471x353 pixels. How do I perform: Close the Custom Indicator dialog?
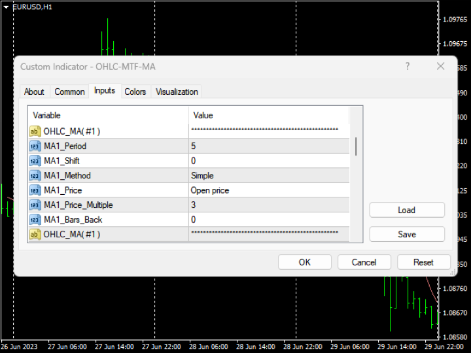[441, 66]
